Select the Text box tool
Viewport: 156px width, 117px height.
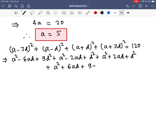coord(80,13)
